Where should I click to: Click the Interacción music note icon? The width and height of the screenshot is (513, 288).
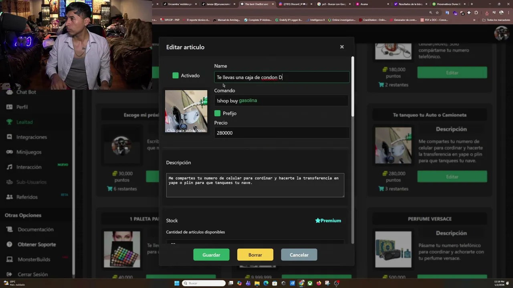click(x=9, y=167)
